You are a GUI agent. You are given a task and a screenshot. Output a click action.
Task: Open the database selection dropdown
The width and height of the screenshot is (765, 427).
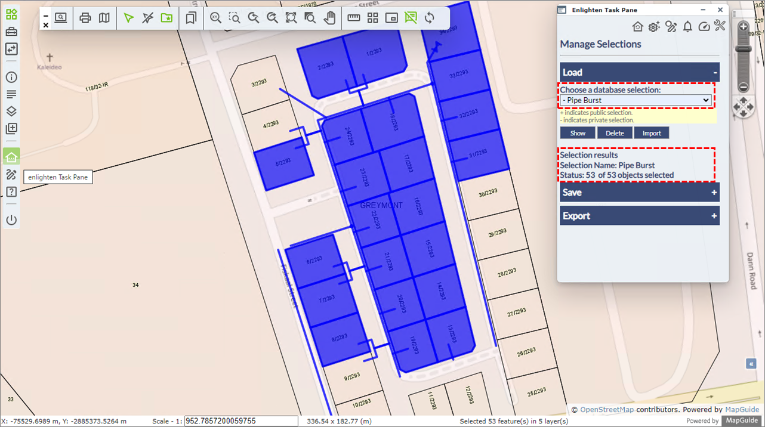pos(636,100)
